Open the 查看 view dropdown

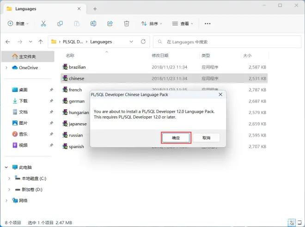[183, 24]
